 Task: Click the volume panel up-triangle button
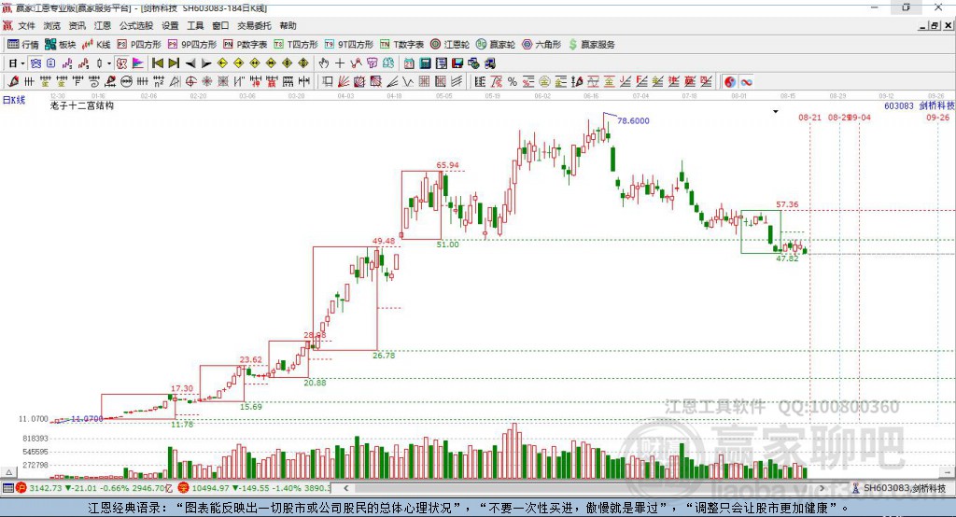(x=8, y=472)
